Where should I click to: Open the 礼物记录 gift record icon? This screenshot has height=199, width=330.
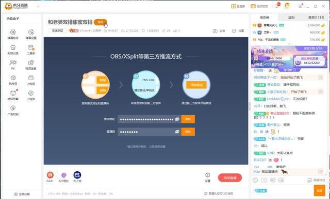(x=13, y=49)
